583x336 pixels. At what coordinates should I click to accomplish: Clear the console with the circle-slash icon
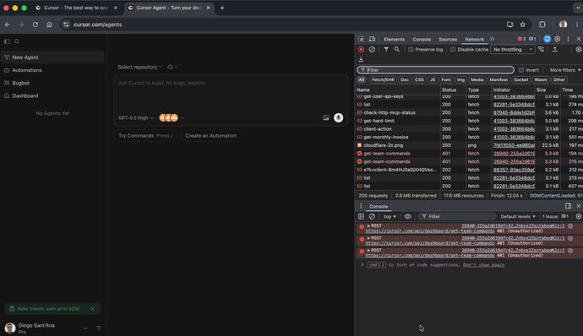point(372,216)
